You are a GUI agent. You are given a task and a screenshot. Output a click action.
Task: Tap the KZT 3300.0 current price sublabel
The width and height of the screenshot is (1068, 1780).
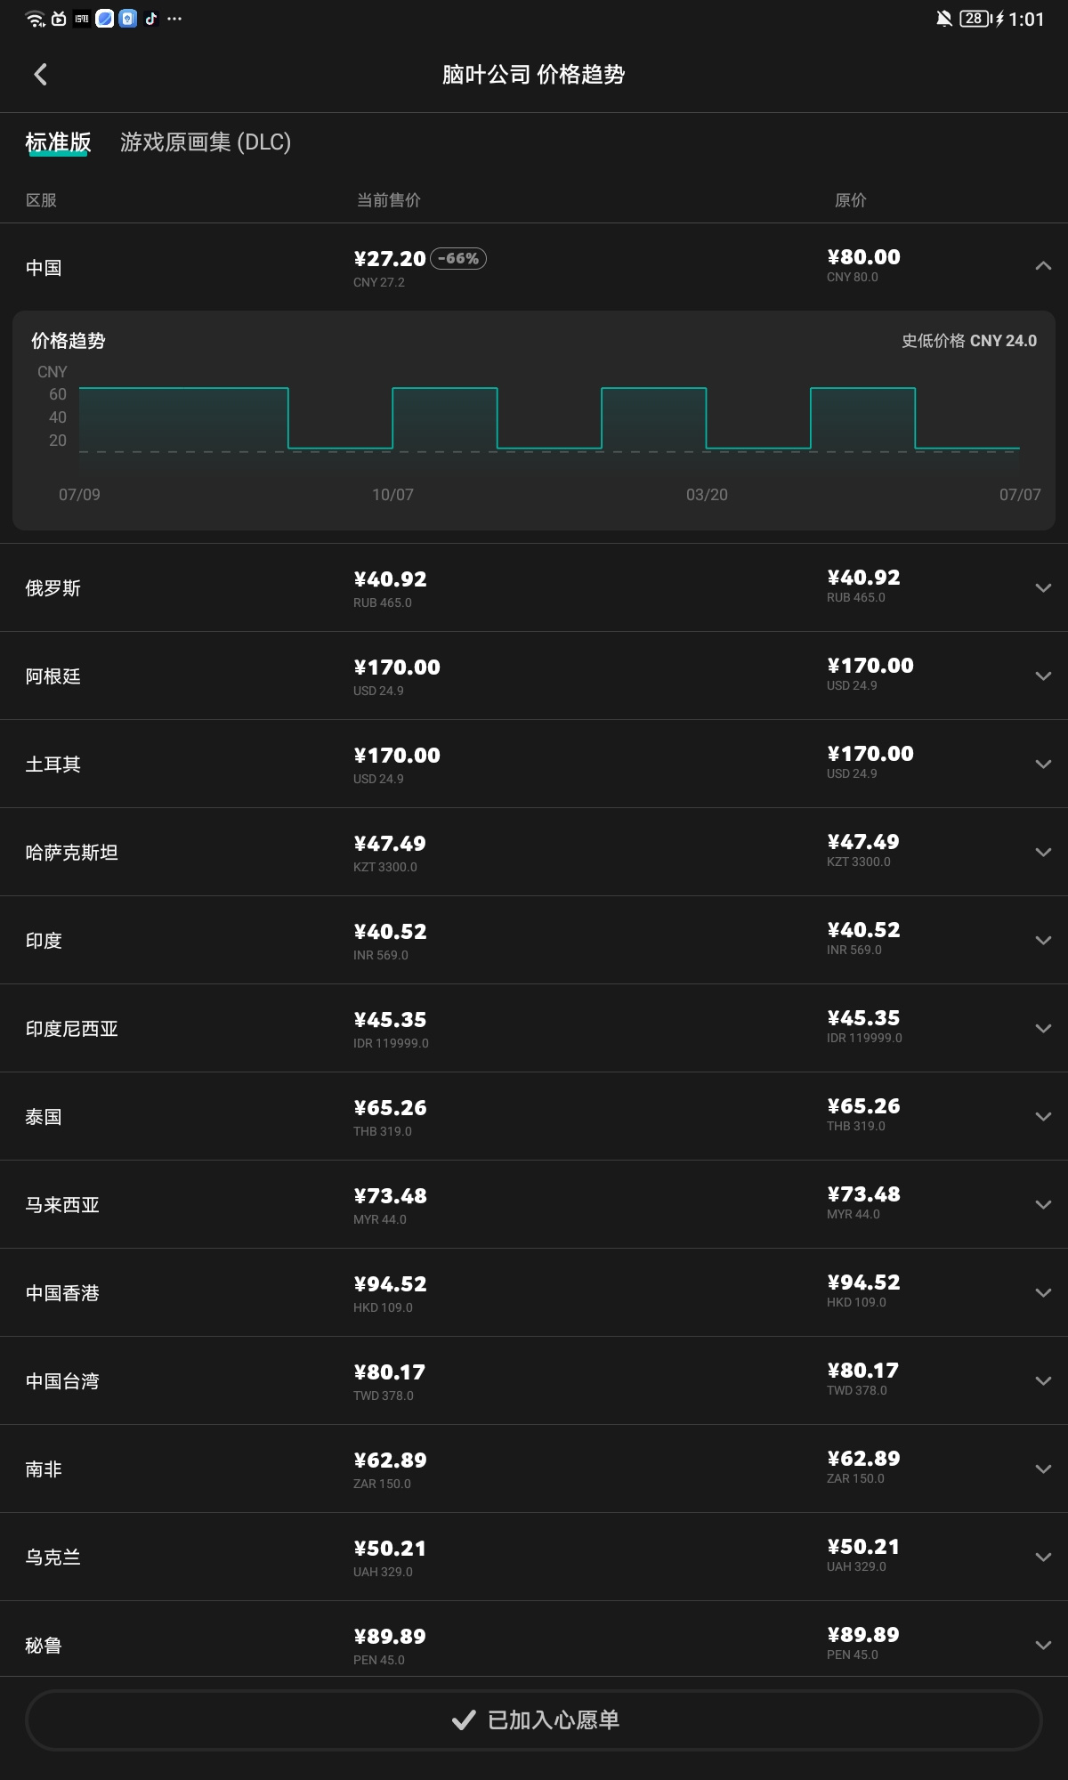[385, 867]
